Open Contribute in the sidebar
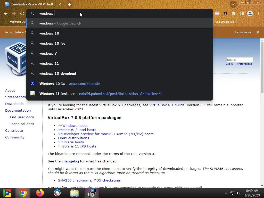The image size is (264, 198). [x=14, y=131]
